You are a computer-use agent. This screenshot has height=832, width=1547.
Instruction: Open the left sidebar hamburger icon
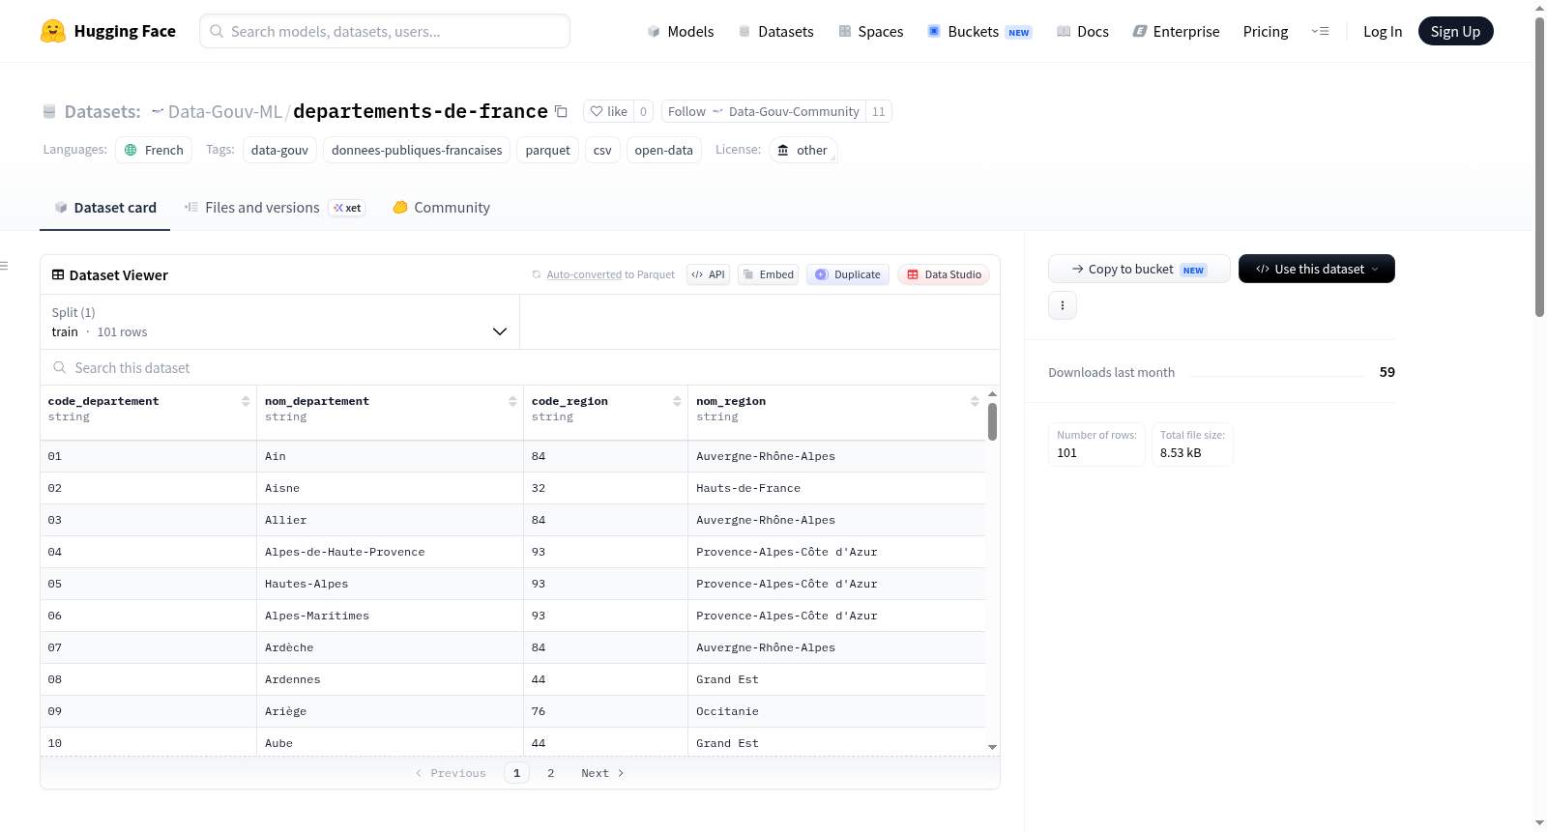pyautogui.click(x=4, y=266)
